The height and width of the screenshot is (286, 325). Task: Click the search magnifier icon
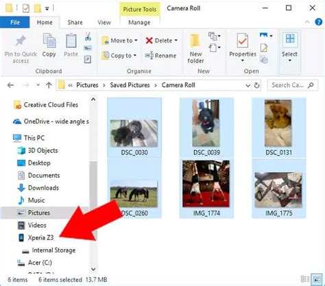(x=311, y=85)
